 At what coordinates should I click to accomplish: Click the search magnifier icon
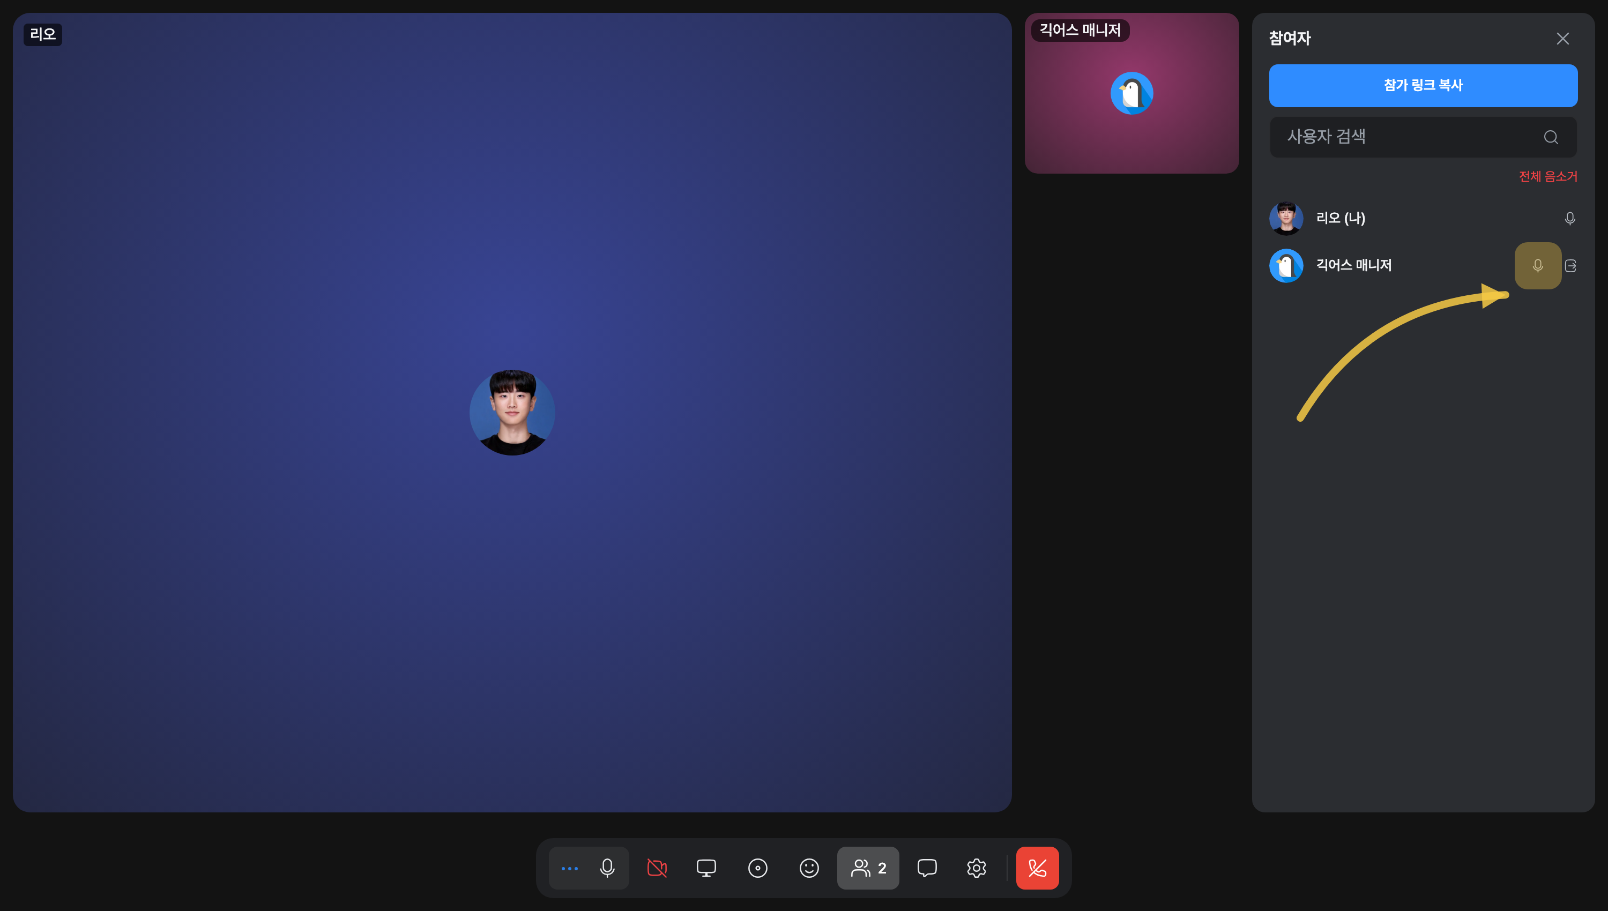click(x=1551, y=137)
